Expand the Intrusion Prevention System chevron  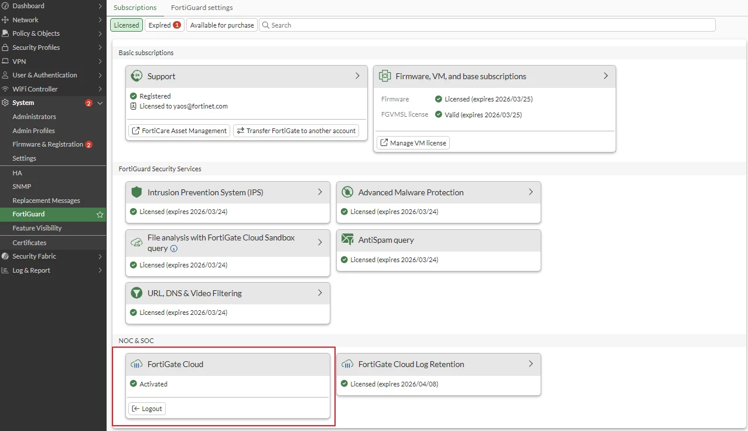point(320,192)
